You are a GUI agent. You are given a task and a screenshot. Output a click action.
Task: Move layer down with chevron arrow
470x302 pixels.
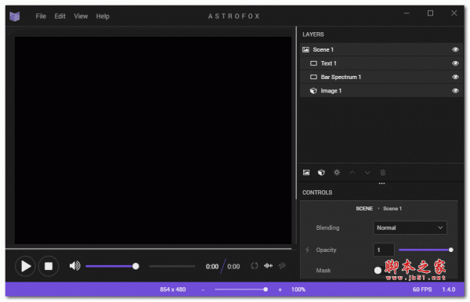point(367,172)
